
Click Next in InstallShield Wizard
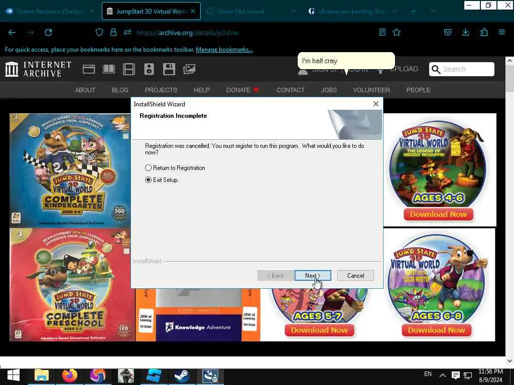pyautogui.click(x=313, y=276)
